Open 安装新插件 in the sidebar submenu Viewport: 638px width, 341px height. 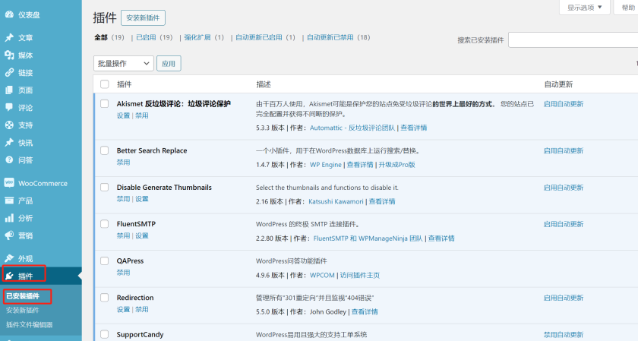pyautogui.click(x=22, y=311)
